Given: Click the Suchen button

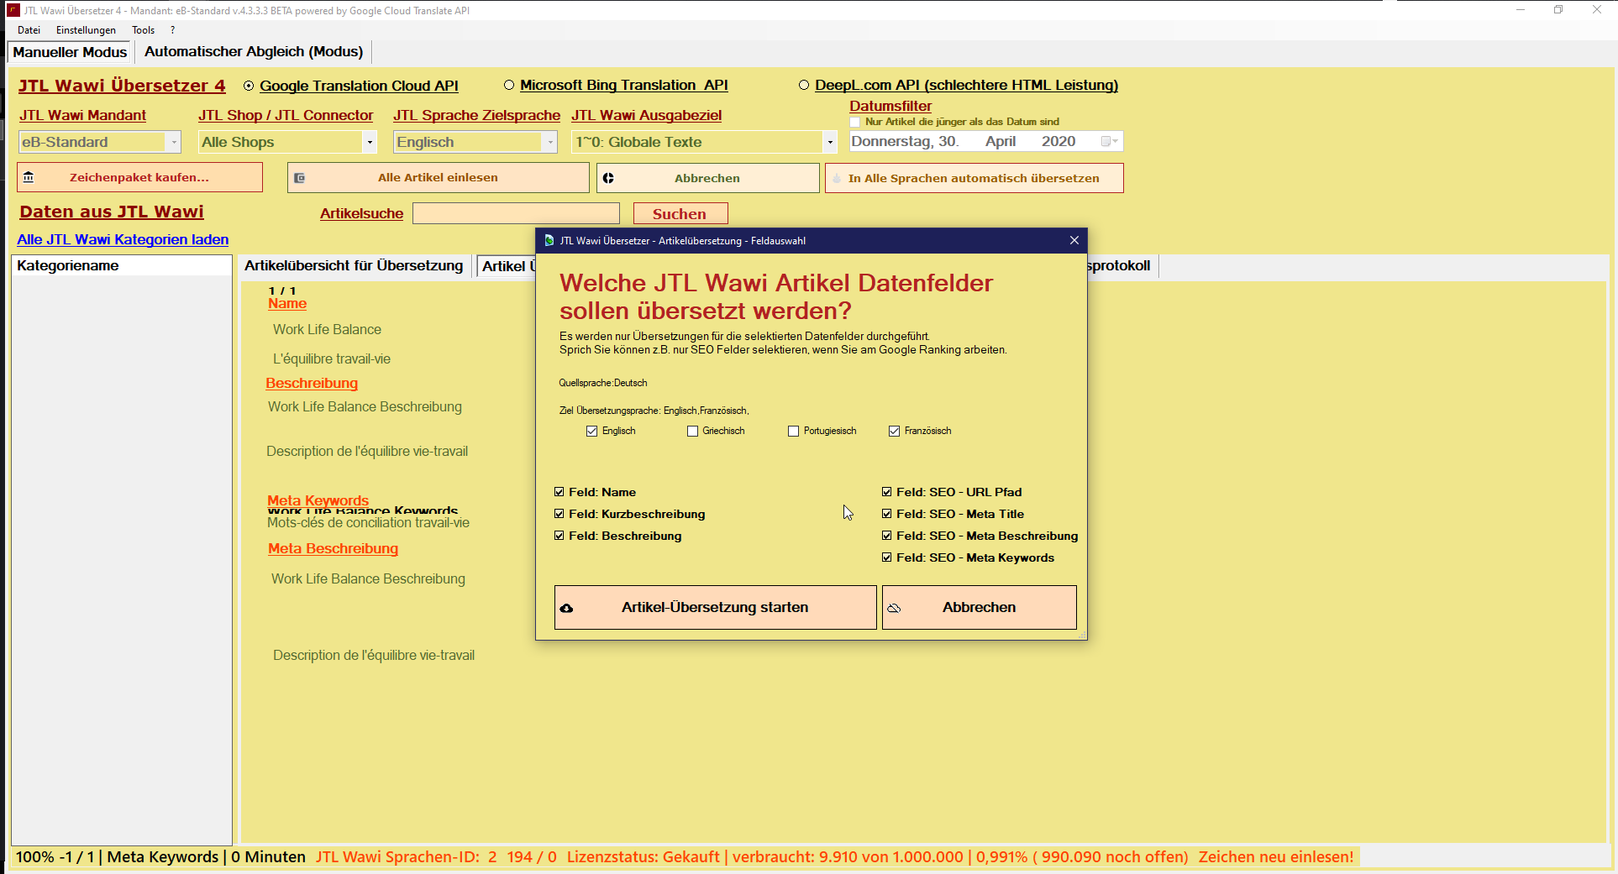Looking at the screenshot, I should tap(680, 213).
